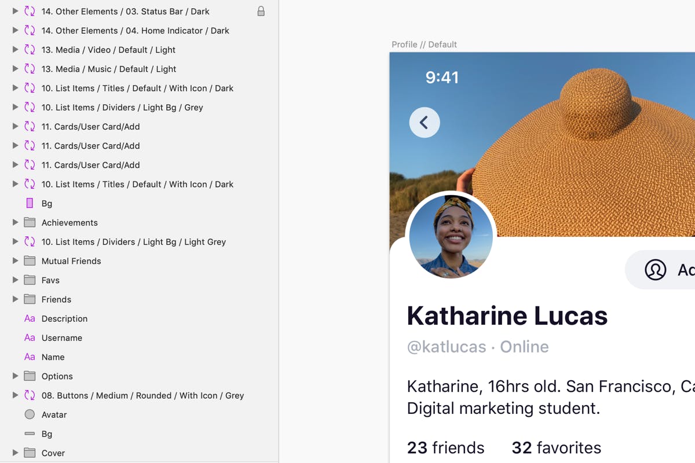This screenshot has height=463, width=695.
Task: Click the '23 friends' counter
Action: [x=445, y=447]
